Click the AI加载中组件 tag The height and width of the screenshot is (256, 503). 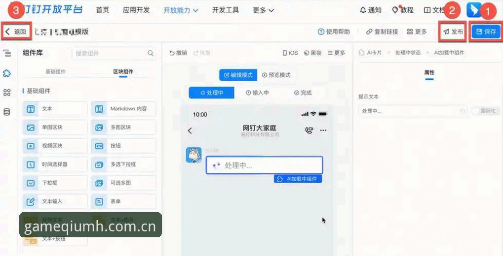pos(298,179)
